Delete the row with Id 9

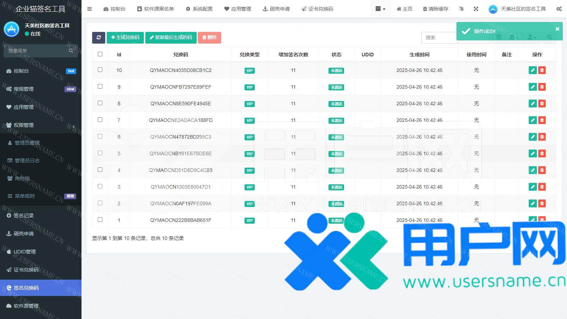tap(542, 87)
